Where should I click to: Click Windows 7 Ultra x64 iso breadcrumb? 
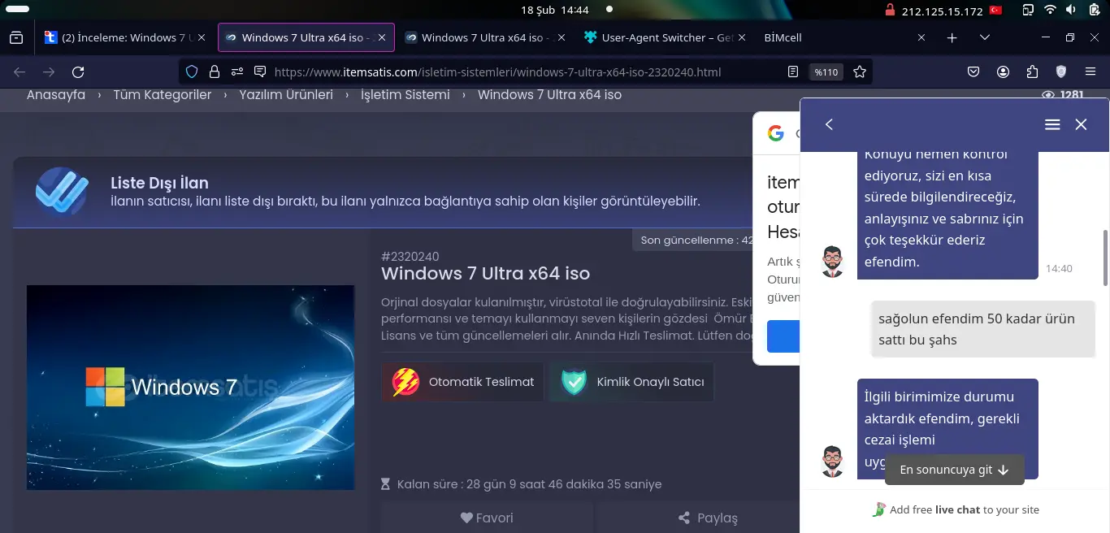pyautogui.click(x=549, y=95)
